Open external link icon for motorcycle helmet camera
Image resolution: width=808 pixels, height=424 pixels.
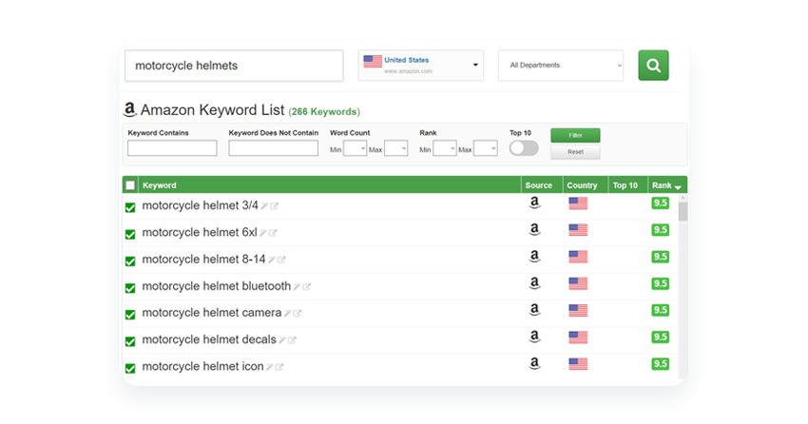(x=298, y=313)
